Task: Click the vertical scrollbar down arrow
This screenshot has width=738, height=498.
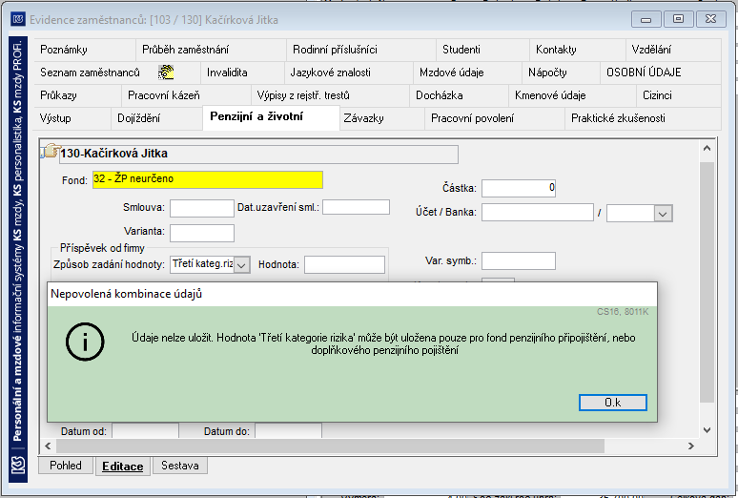Action: pos(707,429)
